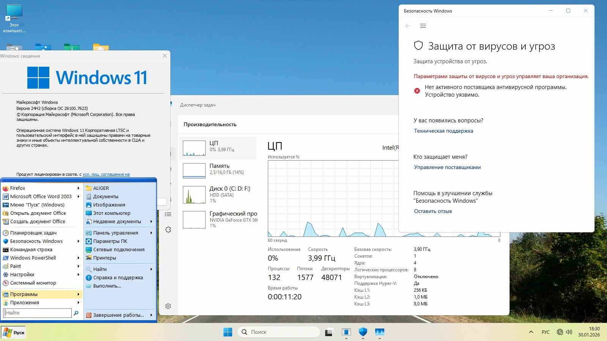Launch Командная строка from the start menu
The image size is (607, 341).
click(x=31, y=249)
